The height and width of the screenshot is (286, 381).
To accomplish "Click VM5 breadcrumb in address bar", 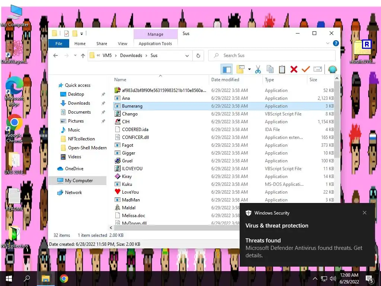I will 107,55.
